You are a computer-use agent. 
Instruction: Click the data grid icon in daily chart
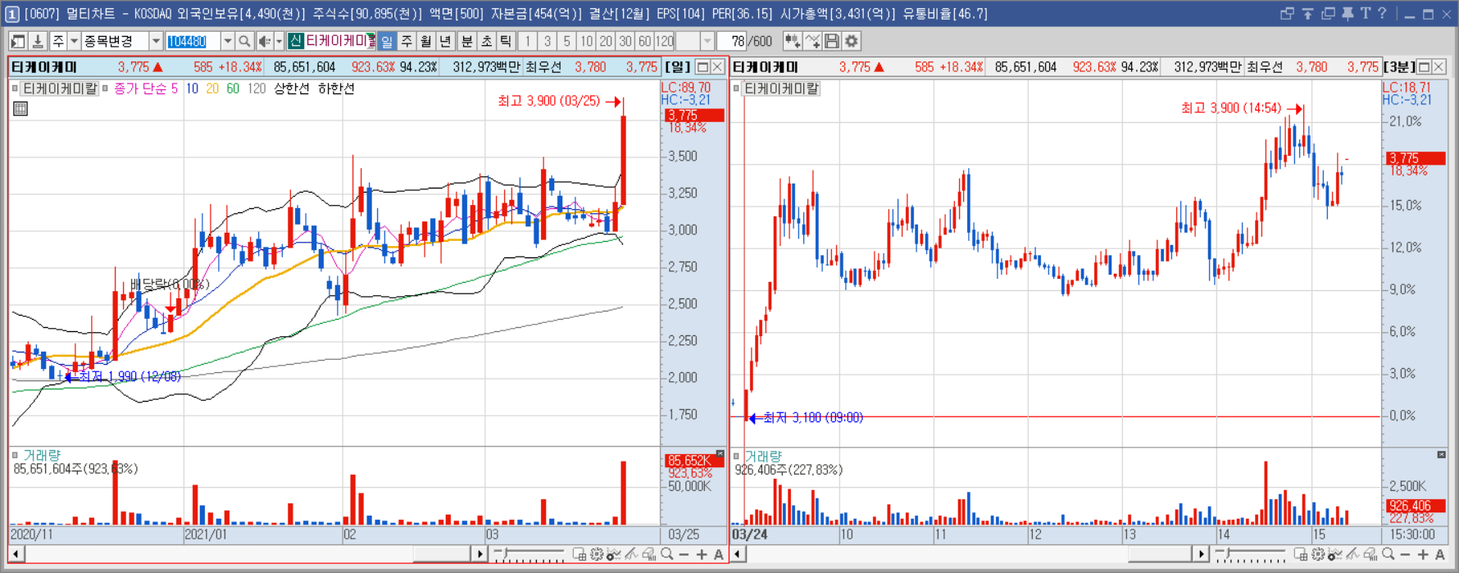click(20, 108)
